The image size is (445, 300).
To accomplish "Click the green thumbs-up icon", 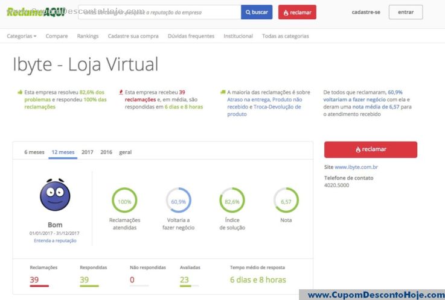I will pyautogui.click(x=20, y=92).
